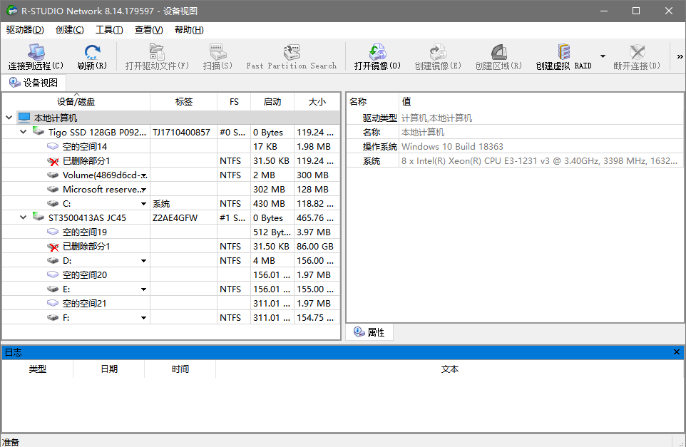Click the 大小 column header
This screenshot has height=447, width=686.
tap(317, 102)
